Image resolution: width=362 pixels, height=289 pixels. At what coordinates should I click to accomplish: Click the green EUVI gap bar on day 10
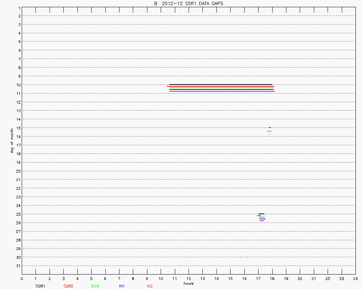pos(222,88)
